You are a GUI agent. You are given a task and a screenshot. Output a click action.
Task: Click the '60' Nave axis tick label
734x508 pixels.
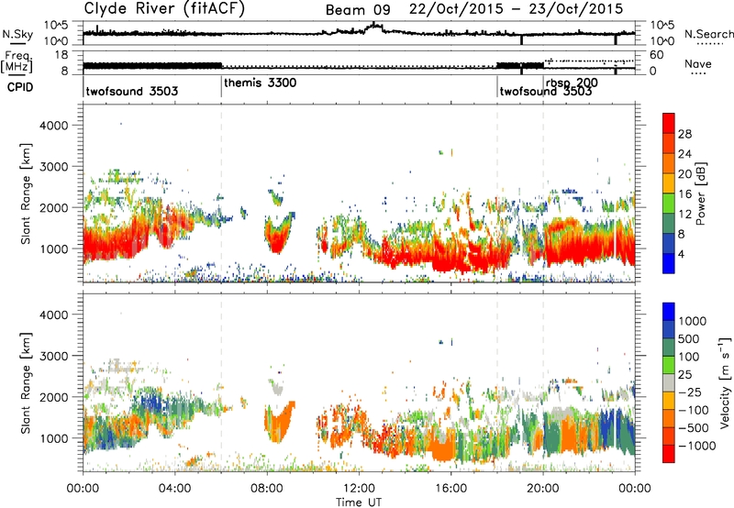pyautogui.click(x=657, y=55)
